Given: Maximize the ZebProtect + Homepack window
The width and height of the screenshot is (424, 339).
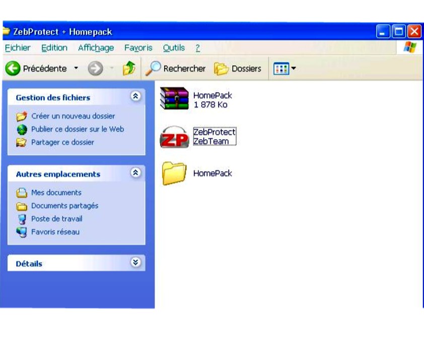Looking at the screenshot, I should coord(399,31).
